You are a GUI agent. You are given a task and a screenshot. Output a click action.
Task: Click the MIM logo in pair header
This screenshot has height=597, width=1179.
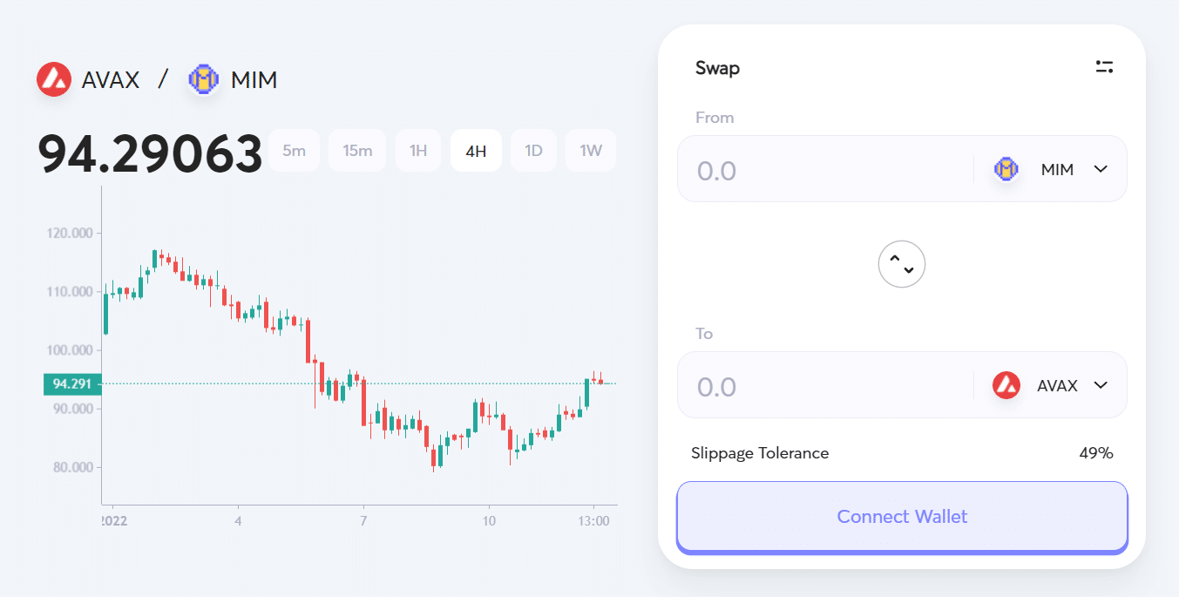(204, 80)
